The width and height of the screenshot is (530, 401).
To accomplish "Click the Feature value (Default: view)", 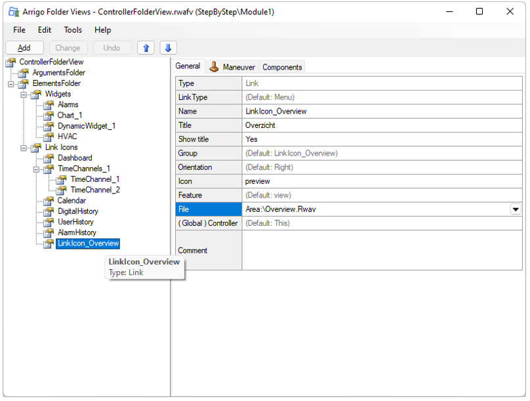I will (x=382, y=195).
